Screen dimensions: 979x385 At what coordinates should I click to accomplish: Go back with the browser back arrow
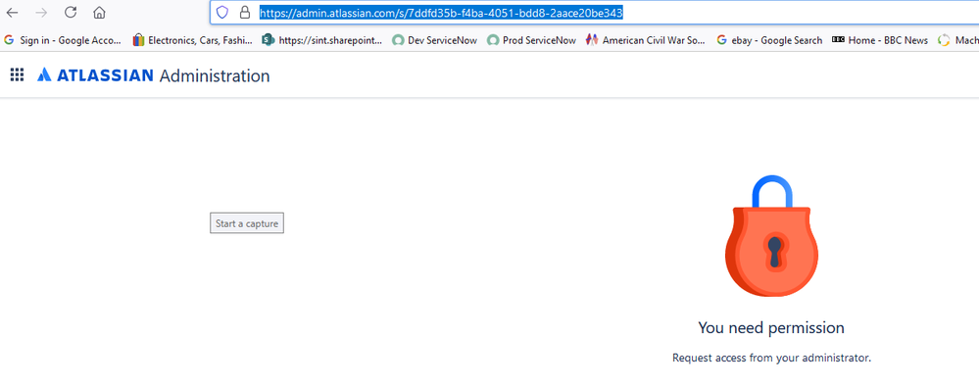(12, 13)
